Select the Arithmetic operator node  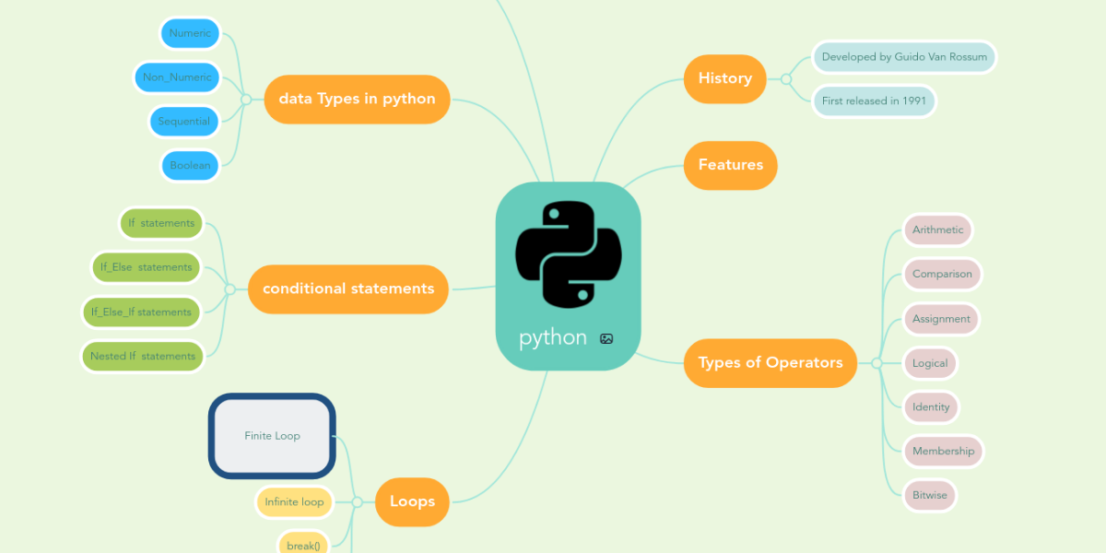click(937, 230)
